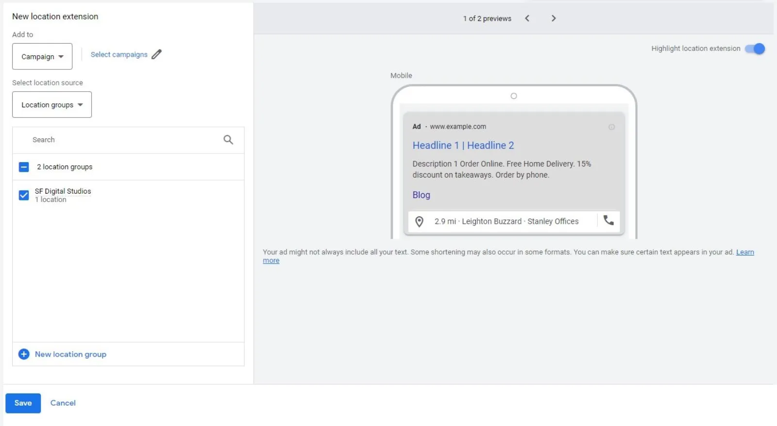This screenshot has width=777, height=426.
Task: Click the Blog sitelink in ad preview
Action: tap(421, 195)
